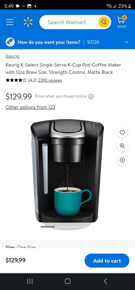Open the shopping cart showing $0.00

[x=121, y=22]
